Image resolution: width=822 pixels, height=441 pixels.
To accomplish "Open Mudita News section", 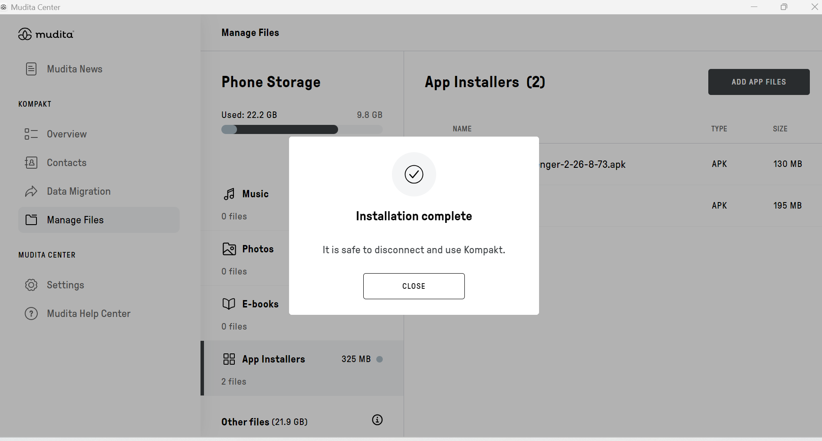I will tap(99, 69).
